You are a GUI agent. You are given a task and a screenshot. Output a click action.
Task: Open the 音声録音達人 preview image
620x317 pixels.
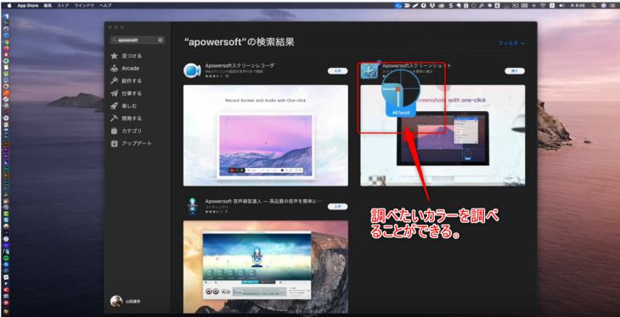coord(266,267)
